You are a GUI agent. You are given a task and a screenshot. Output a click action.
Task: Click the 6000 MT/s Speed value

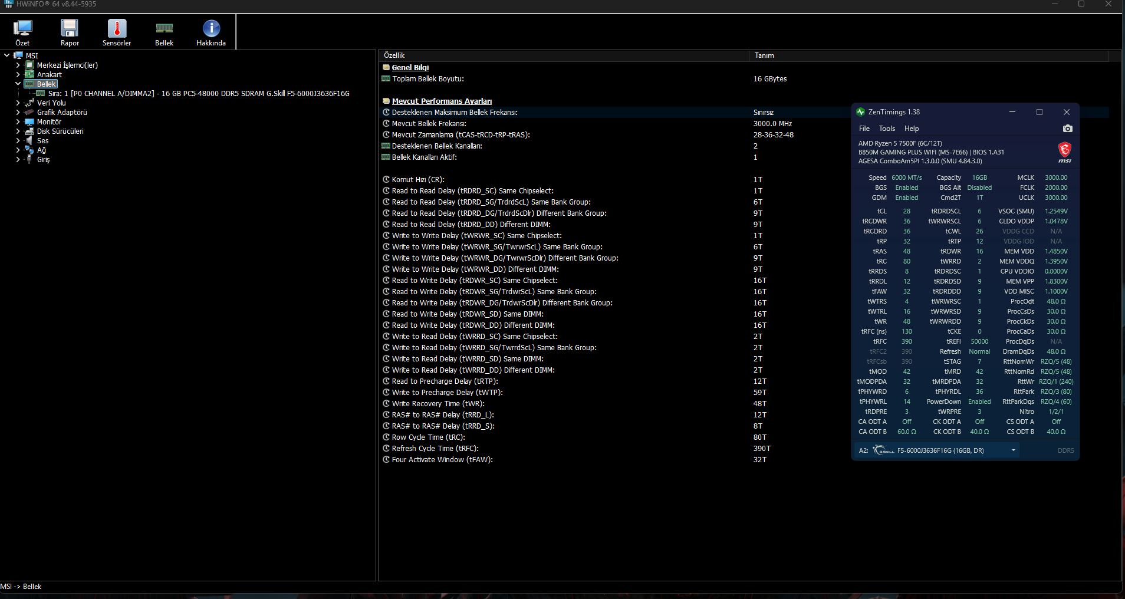click(x=907, y=177)
